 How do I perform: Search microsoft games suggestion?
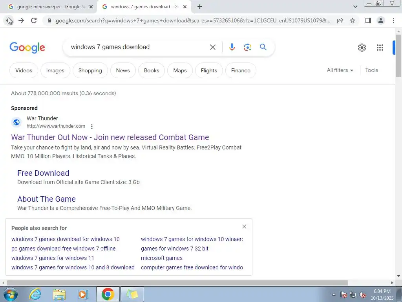coord(161,258)
